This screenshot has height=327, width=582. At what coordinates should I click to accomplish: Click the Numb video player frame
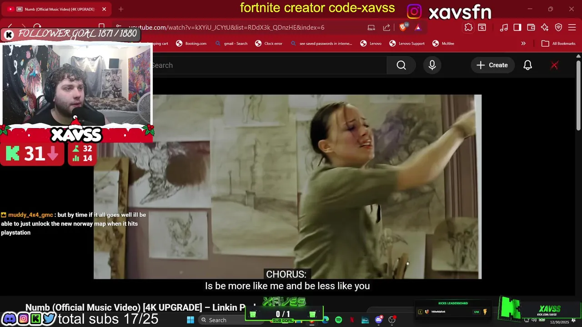click(287, 187)
